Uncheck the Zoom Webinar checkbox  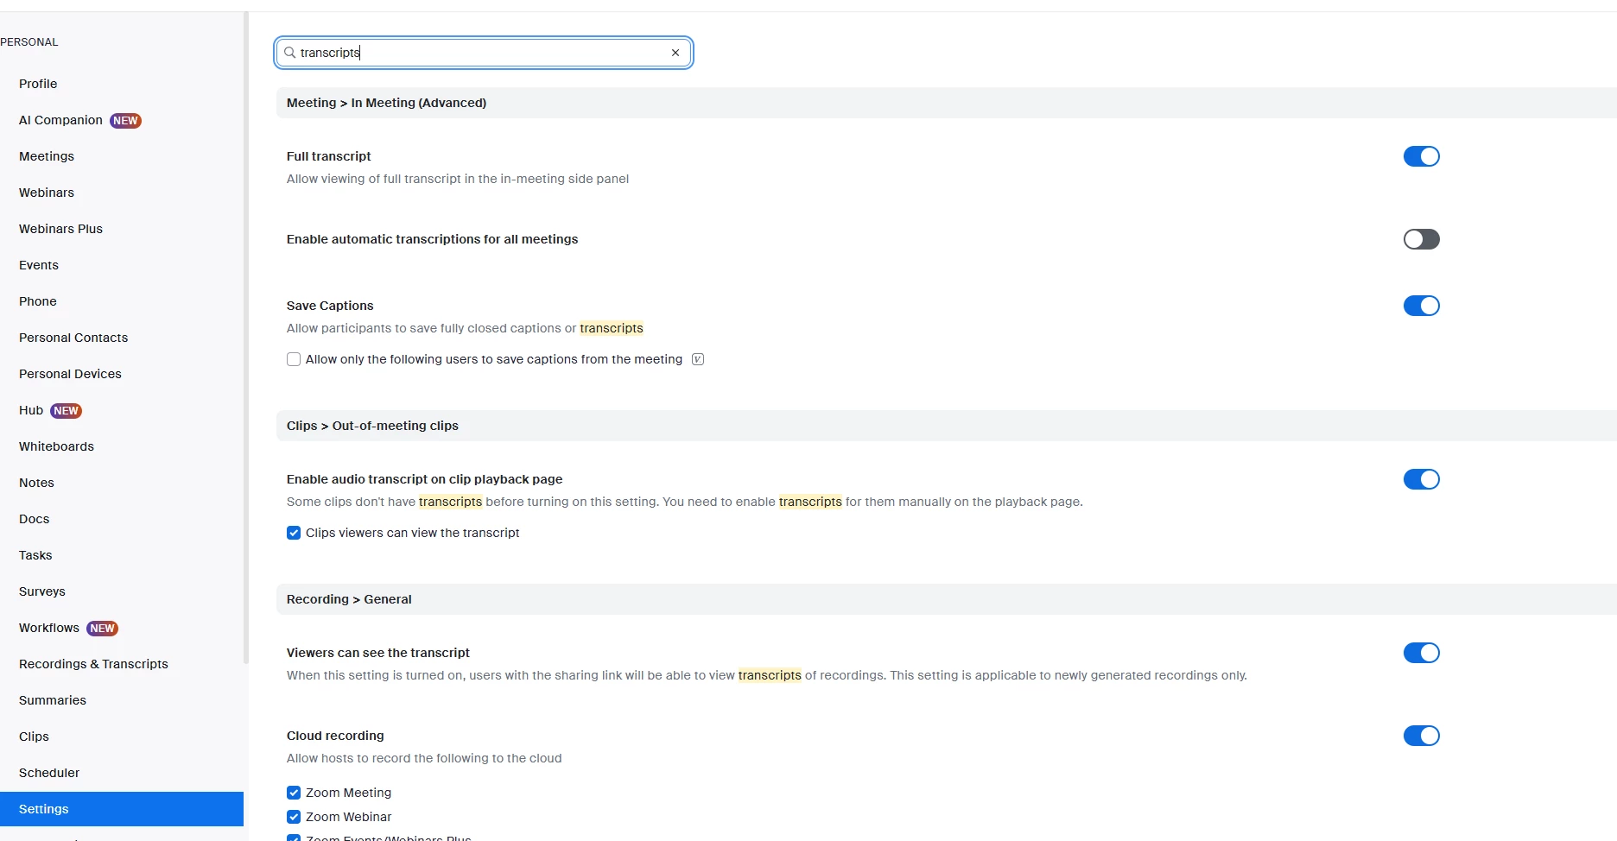pyautogui.click(x=294, y=817)
